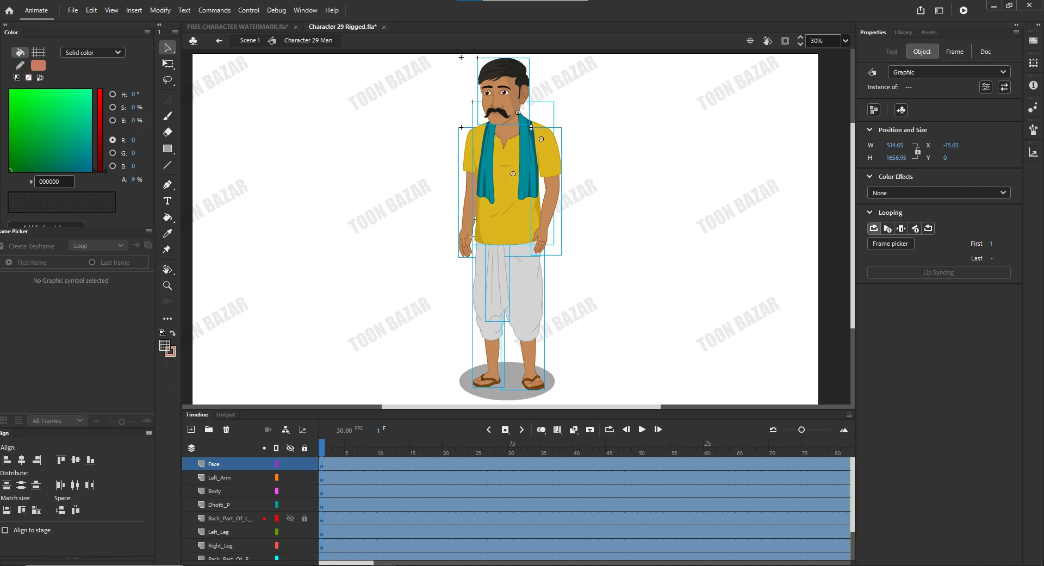The height and width of the screenshot is (566, 1044).
Task: Click the New Folder icon in timeline
Action: [208, 430]
